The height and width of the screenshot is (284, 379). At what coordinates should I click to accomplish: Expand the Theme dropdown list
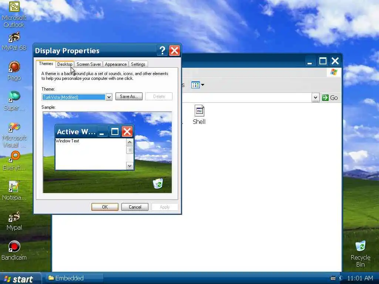pos(109,97)
